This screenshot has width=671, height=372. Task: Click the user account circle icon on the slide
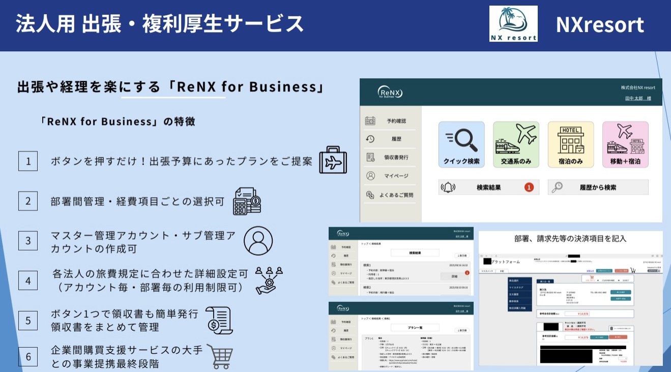[258, 240]
